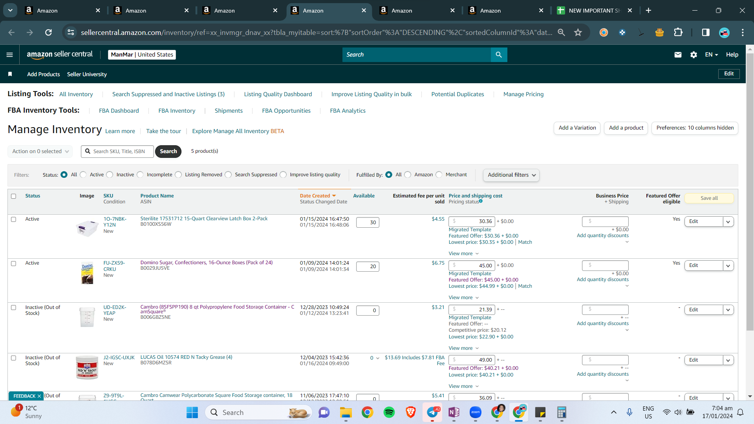Open the site information icon in address bar
The height and width of the screenshot is (424, 754).
pyautogui.click(x=71, y=32)
